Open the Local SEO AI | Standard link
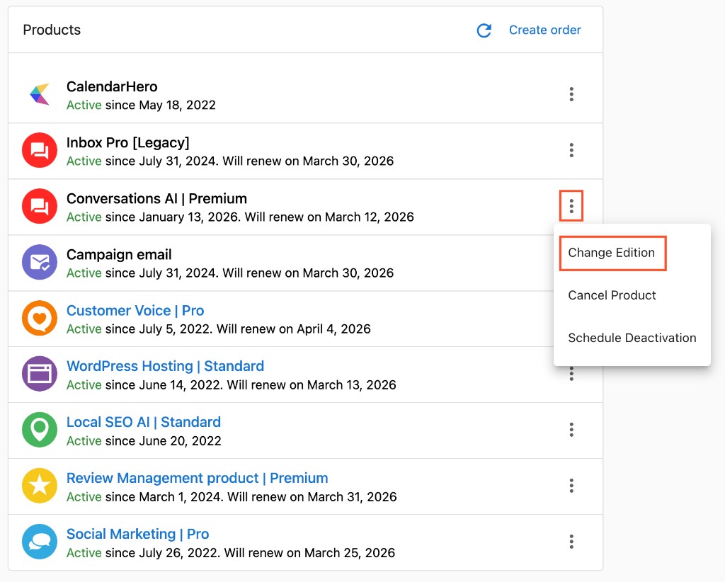The image size is (725, 582). [143, 422]
